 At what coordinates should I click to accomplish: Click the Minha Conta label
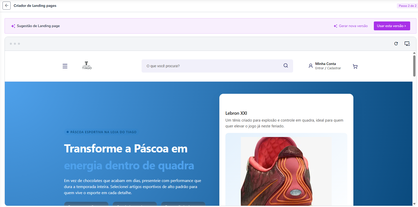point(325,64)
